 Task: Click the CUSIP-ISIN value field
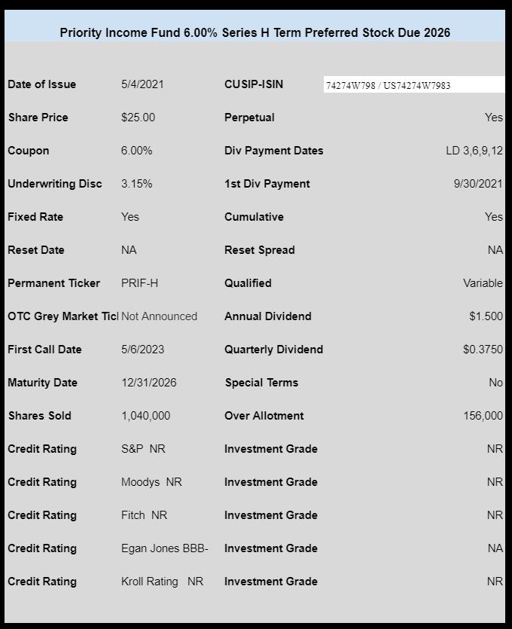click(414, 84)
